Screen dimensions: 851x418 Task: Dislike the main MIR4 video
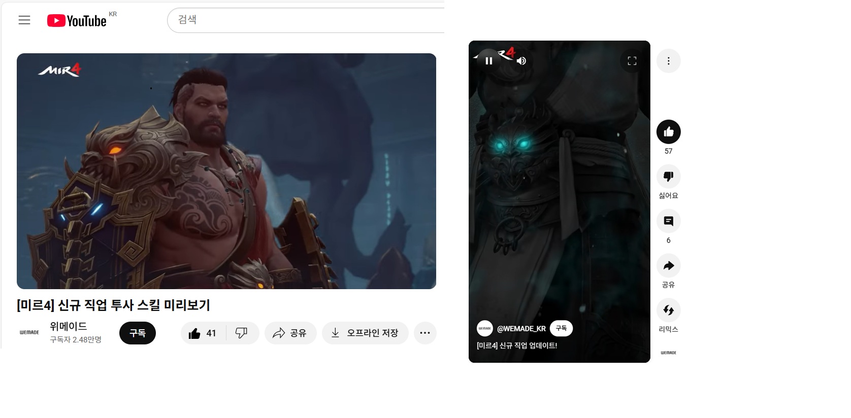point(242,333)
